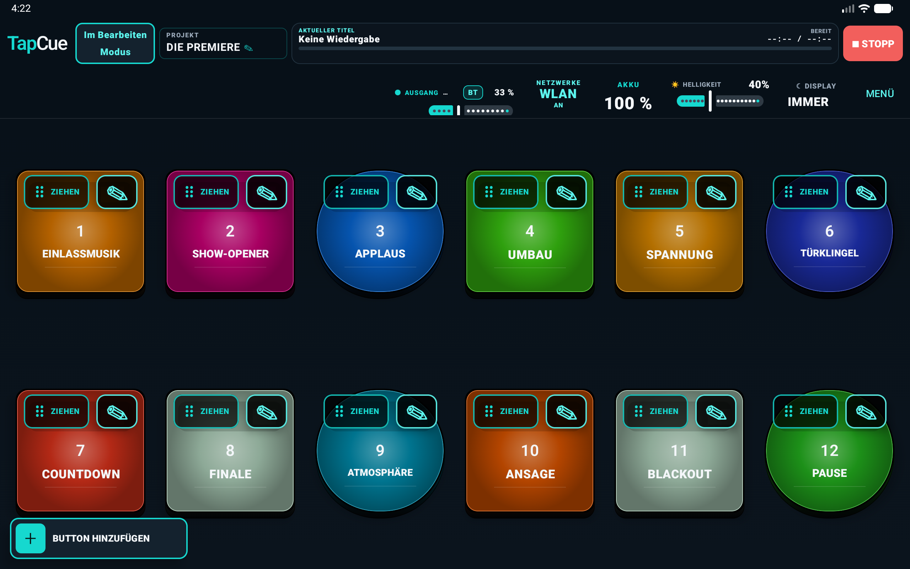Edit the EINLASSMUSIK button via its pencil icon
Image resolution: width=910 pixels, height=569 pixels.
(x=117, y=192)
